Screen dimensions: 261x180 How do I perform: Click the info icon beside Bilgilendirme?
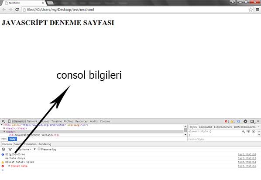(x=3, y=154)
